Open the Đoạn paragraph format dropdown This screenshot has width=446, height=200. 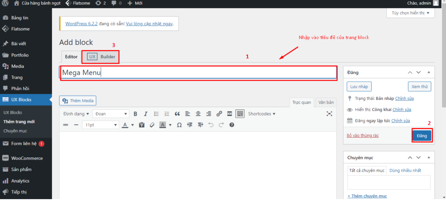tap(111, 114)
